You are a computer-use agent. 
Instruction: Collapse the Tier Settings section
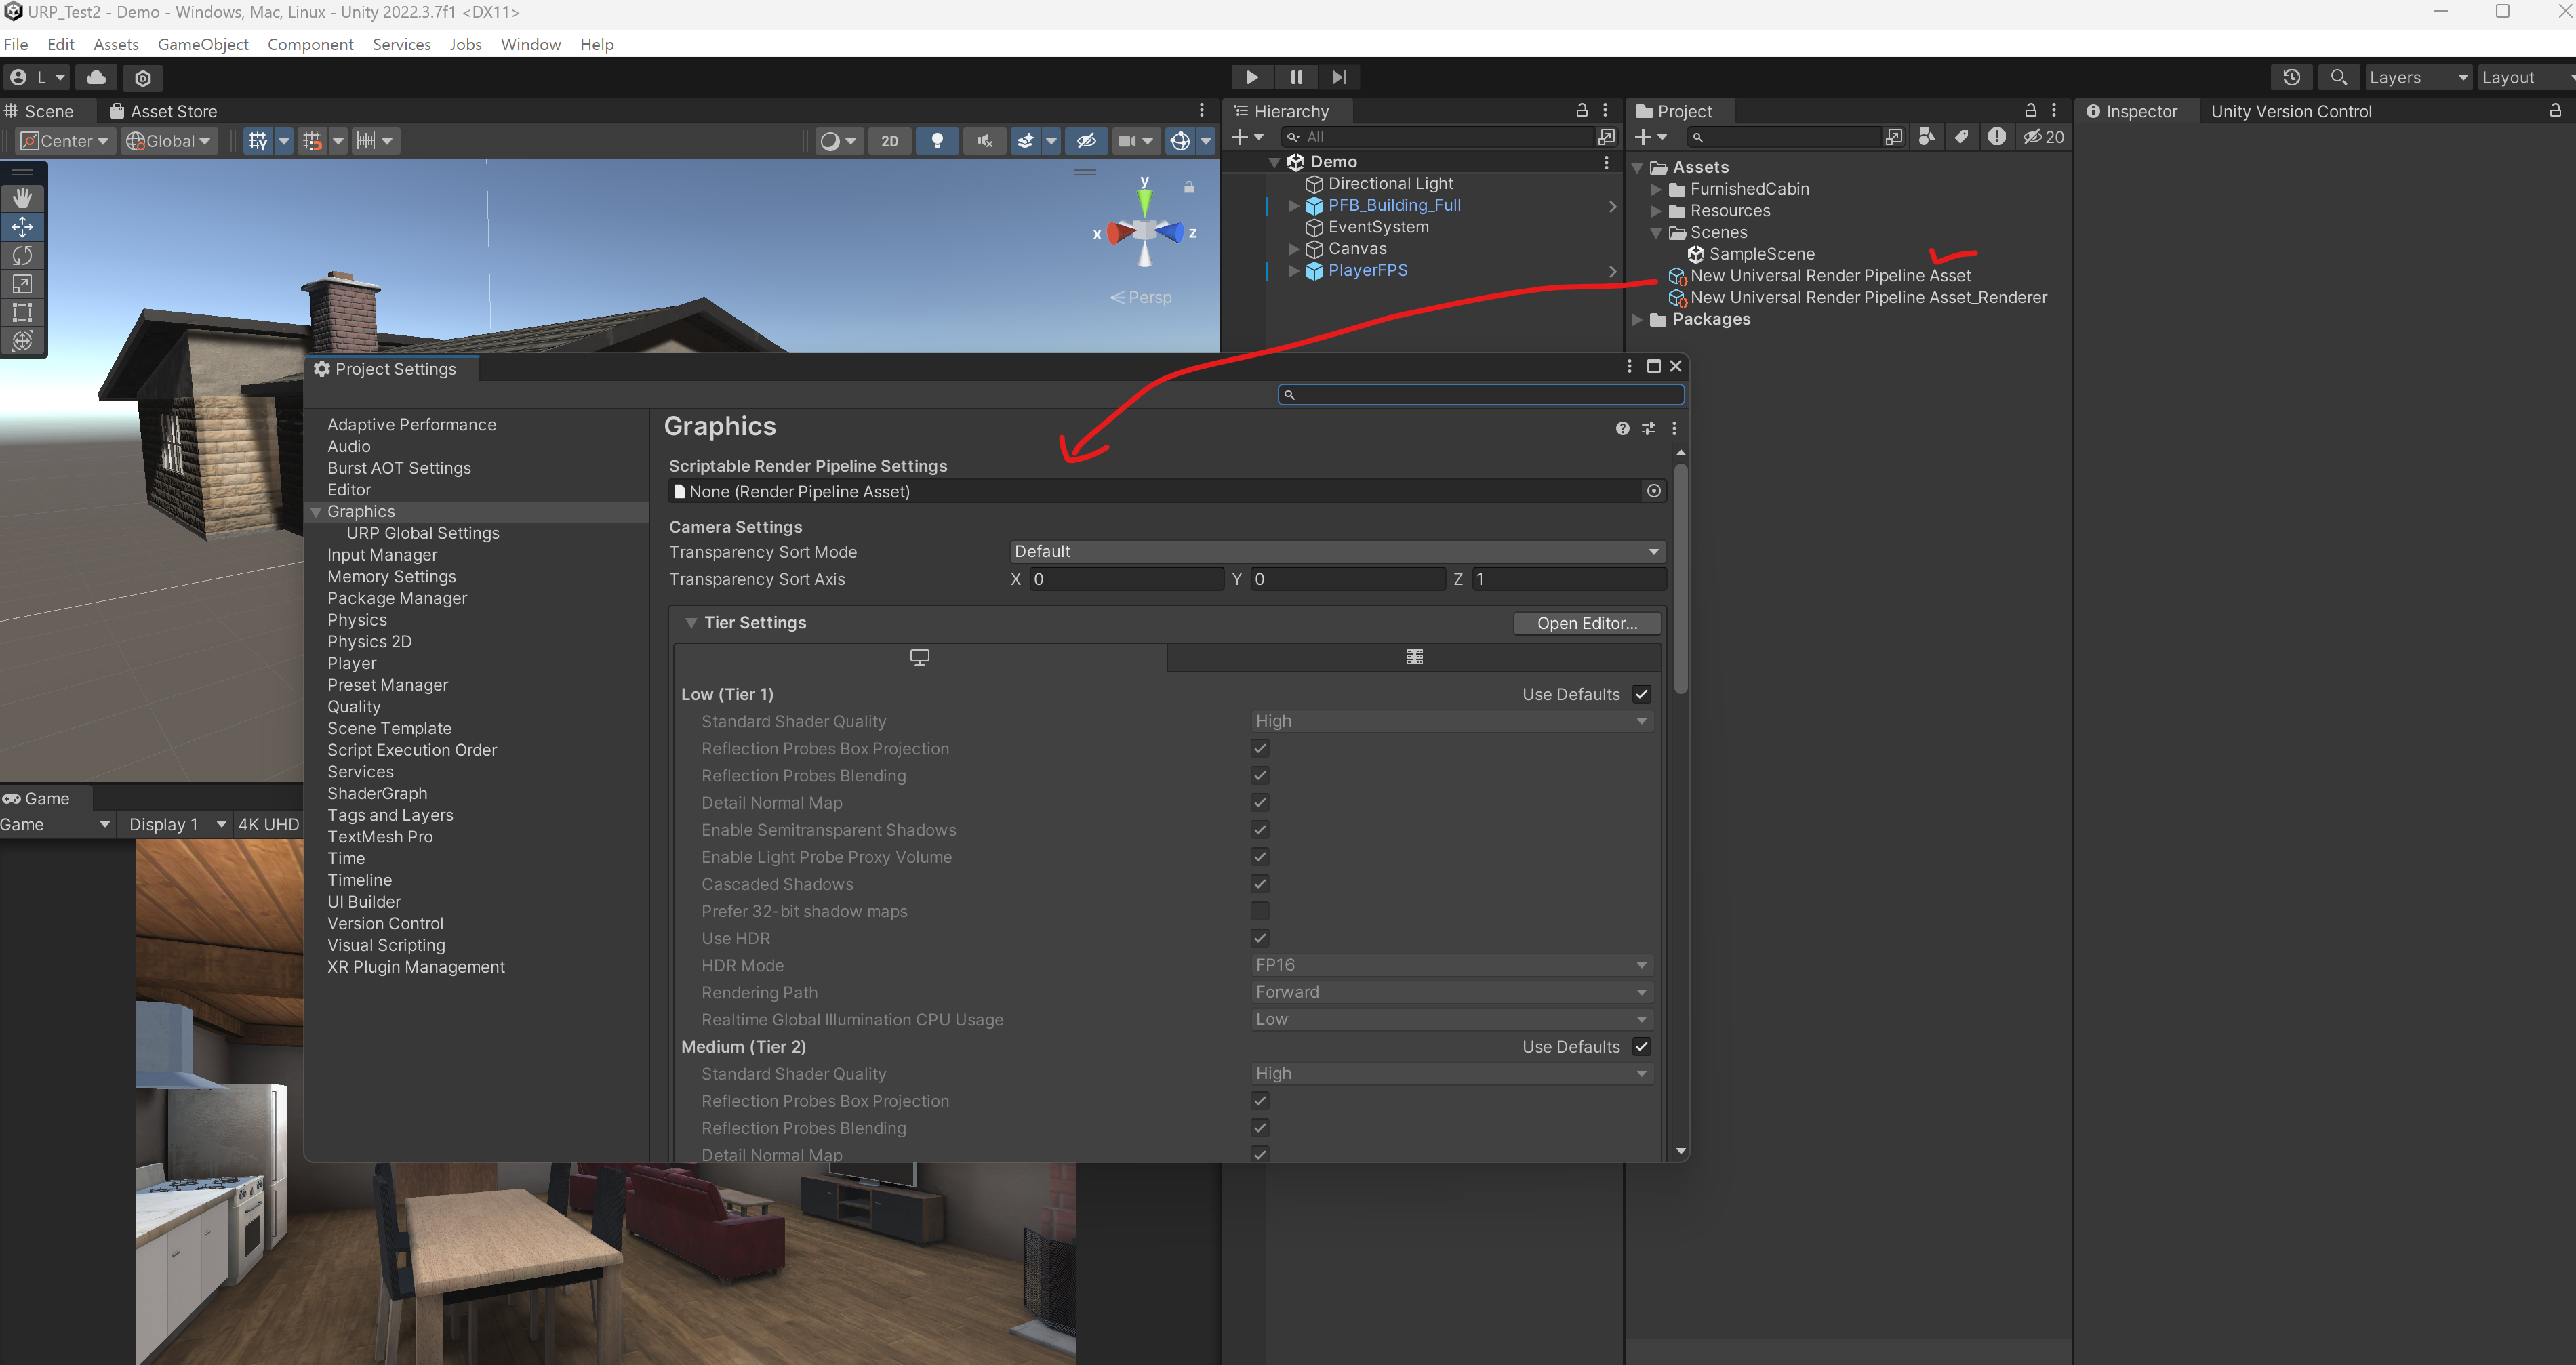tap(691, 622)
